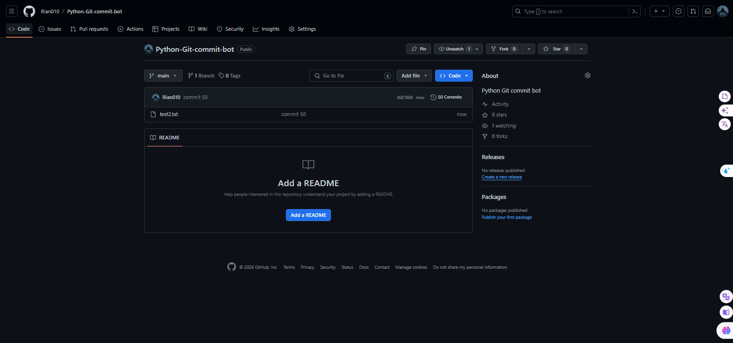This screenshot has height=343, width=733.
Task: Click Python-Git-commit-bot breadcrumb link
Action: pos(95,11)
